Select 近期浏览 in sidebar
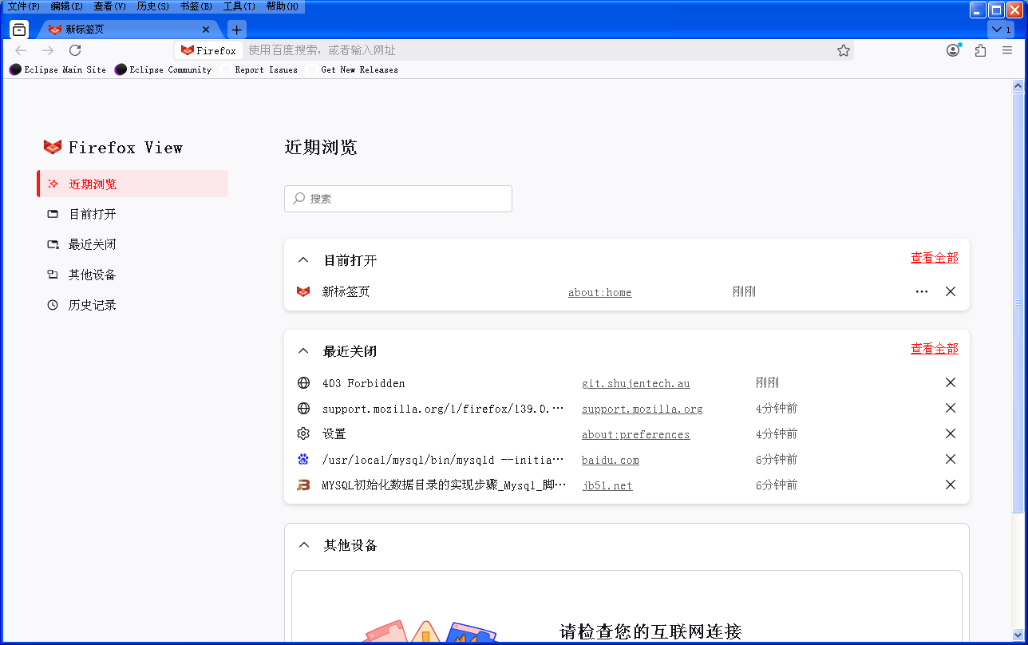 (132, 184)
